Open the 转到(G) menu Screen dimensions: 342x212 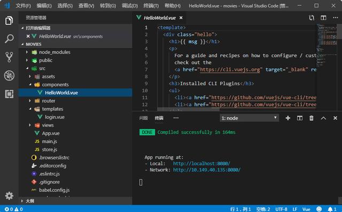pos(108,6)
